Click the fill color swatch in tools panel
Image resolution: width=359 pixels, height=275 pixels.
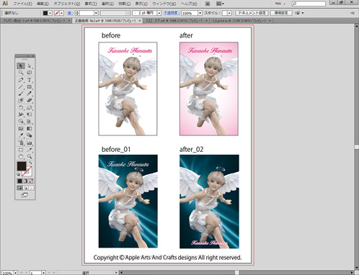(22, 166)
